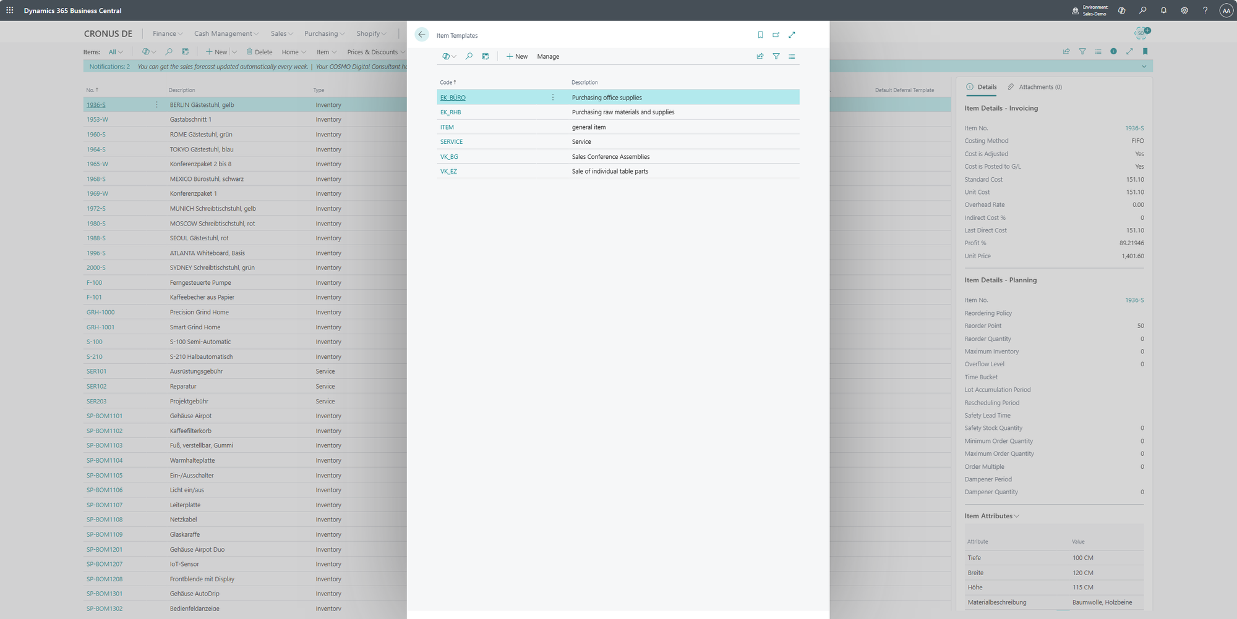Create a New item template
This screenshot has width=1237, height=619.
(517, 56)
